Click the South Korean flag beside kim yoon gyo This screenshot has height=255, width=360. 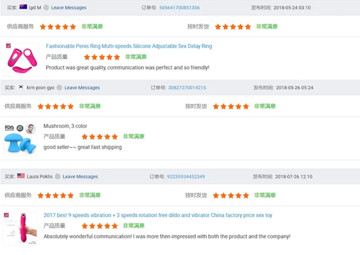(x=21, y=87)
